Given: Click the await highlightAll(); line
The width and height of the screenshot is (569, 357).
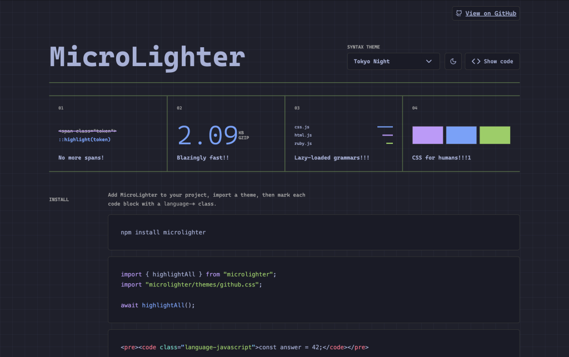Looking at the screenshot, I should [157, 305].
